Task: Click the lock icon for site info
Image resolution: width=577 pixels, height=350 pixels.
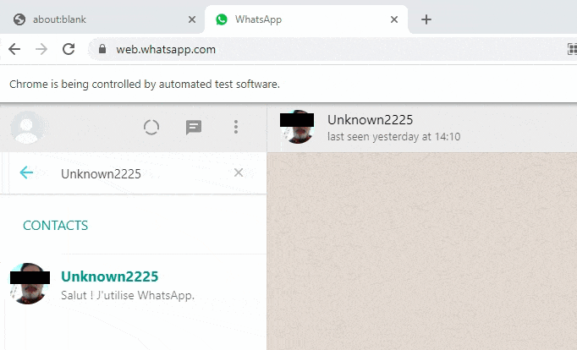Action: pos(102,49)
